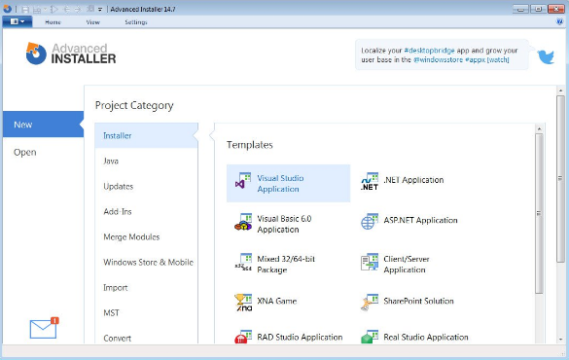
Task: Click the RAD Studio Application icon
Action: 243,337
